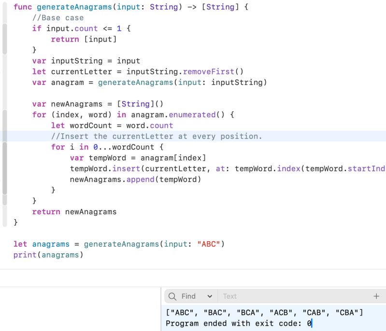This screenshot has height=331, width=386.
Task: Click the magnifying glass search icon
Action: (172, 296)
